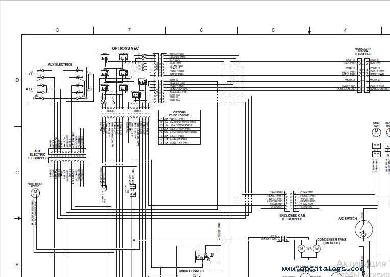Click WORK LT right of worklight connector
Screen dimensions: 390x277
[375, 80]
